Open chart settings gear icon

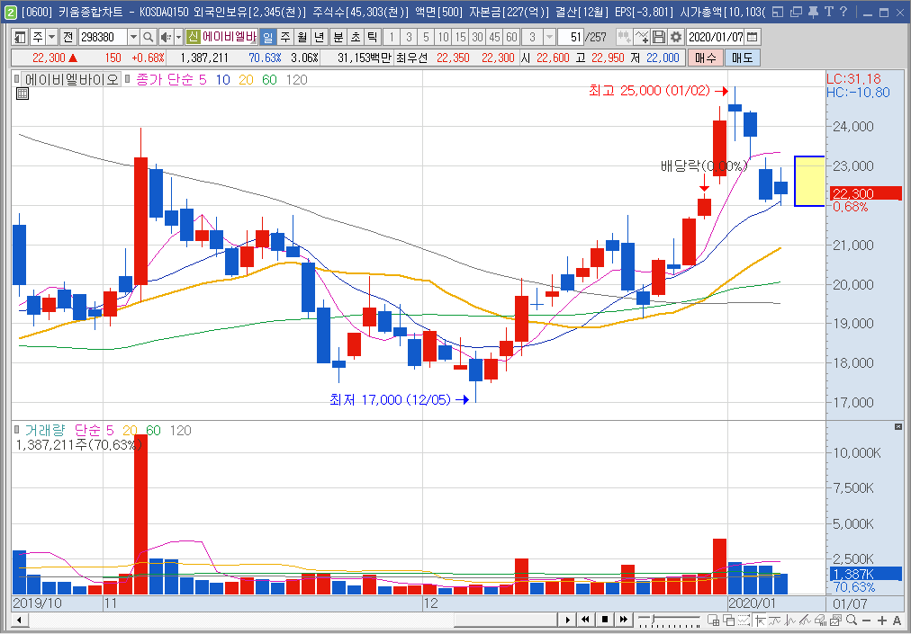(676, 38)
